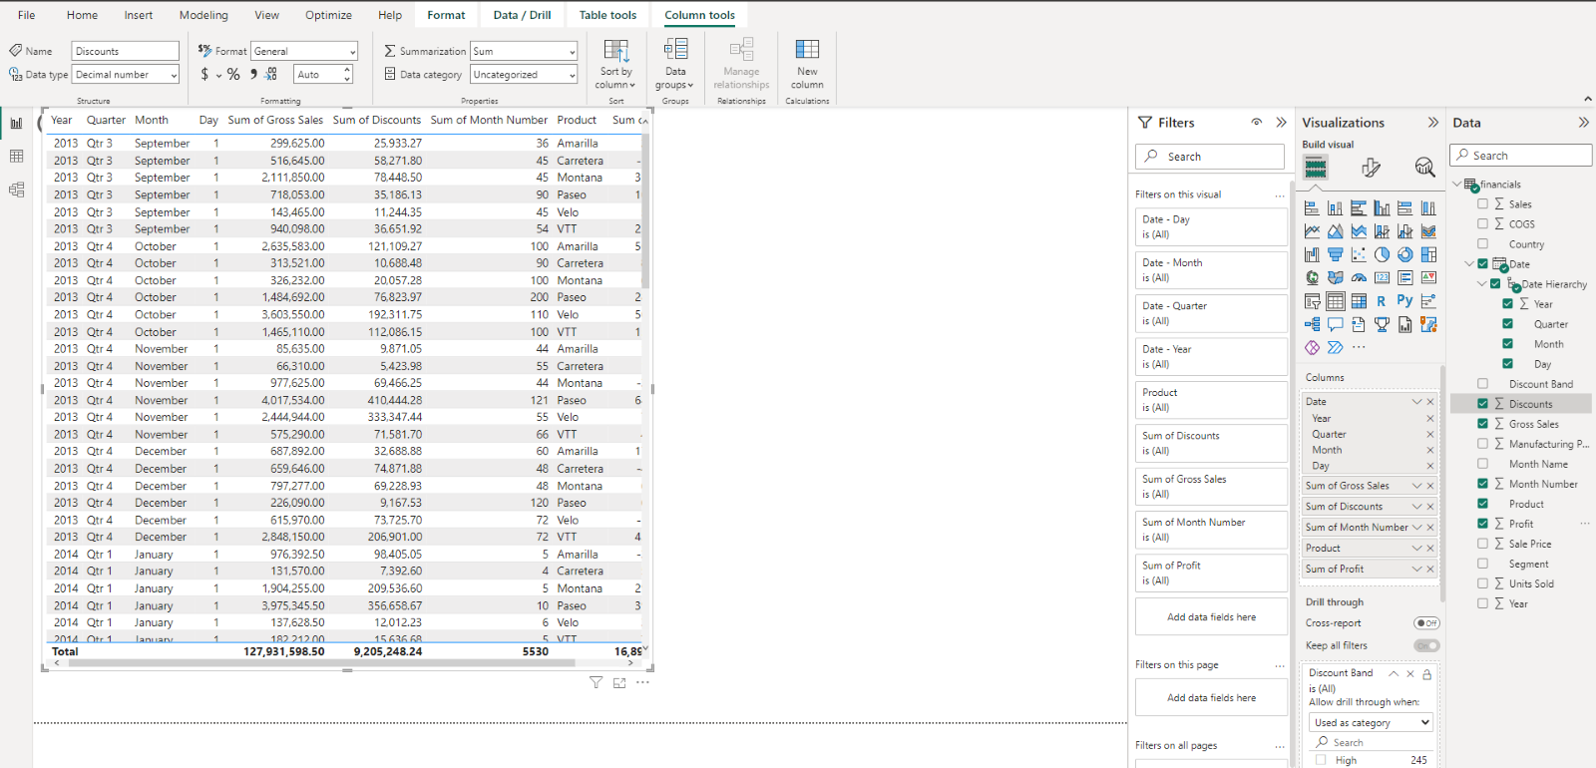This screenshot has width=1596, height=768.
Task: Choose the Python visual icon
Action: (1404, 300)
